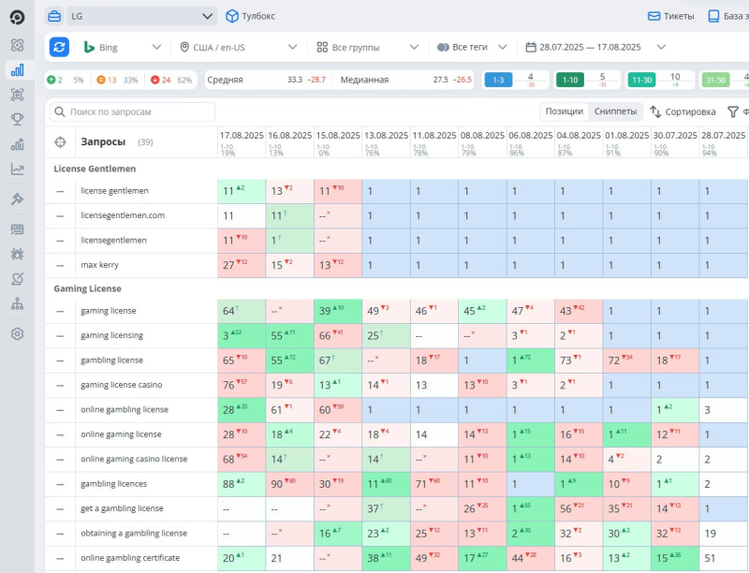Expand the США / en-US region dropdown

point(239,47)
